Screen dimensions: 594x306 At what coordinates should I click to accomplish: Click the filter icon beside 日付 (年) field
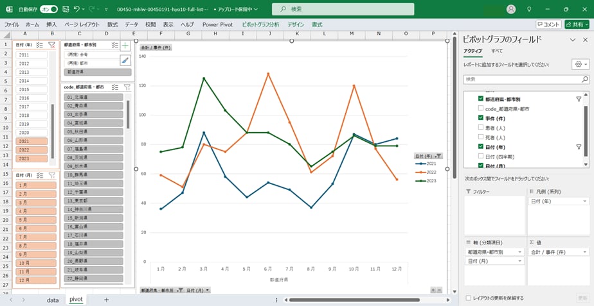tap(579, 146)
